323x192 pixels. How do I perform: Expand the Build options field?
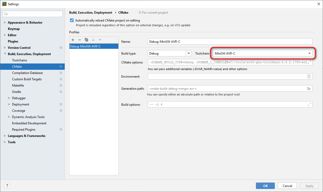[309, 104]
